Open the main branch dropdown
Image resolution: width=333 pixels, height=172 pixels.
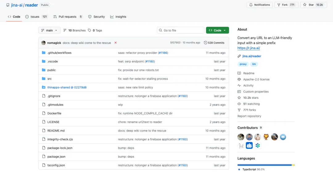point(49,30)
